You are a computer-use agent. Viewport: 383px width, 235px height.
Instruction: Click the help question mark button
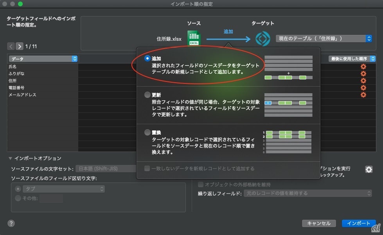pos(11,223)
